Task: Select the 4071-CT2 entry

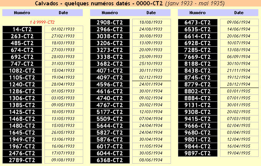Action: pos(110,71)
